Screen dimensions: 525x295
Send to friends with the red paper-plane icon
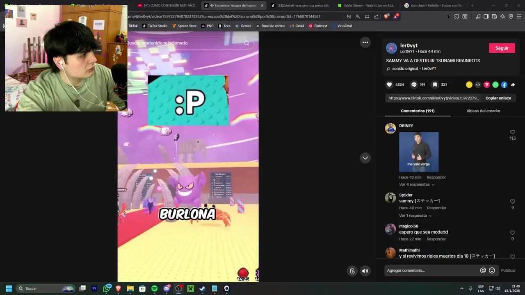(487, 85)
